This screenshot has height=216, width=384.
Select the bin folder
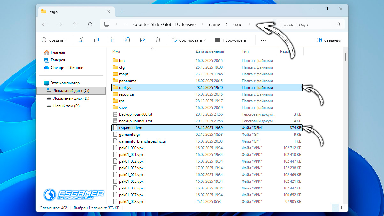207,61
